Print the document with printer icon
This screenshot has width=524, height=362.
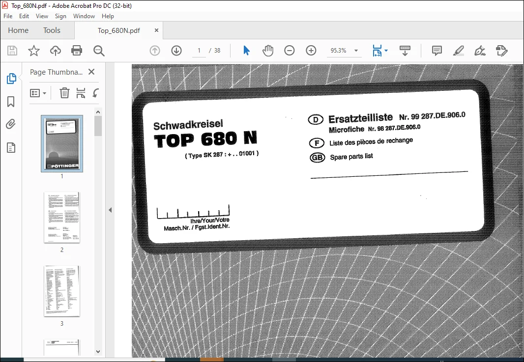[77, 51]
